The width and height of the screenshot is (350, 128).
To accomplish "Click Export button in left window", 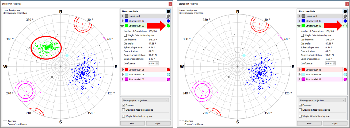I will pyautogui.click(x=158, y=123).
